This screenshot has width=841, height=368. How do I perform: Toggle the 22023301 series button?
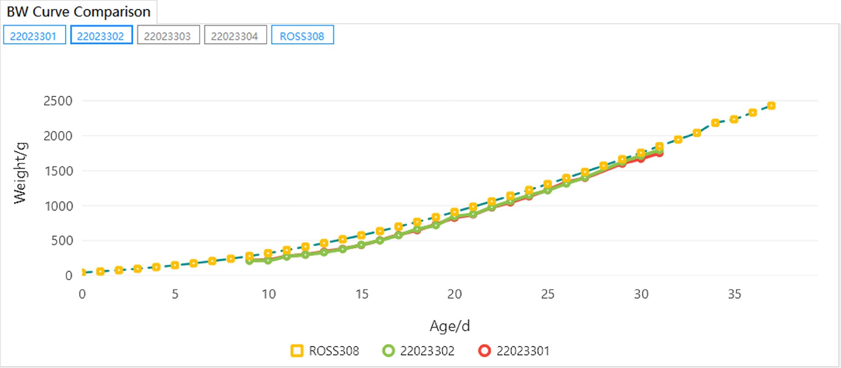tap(34, 35)
